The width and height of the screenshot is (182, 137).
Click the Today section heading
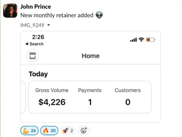(38, 74)
